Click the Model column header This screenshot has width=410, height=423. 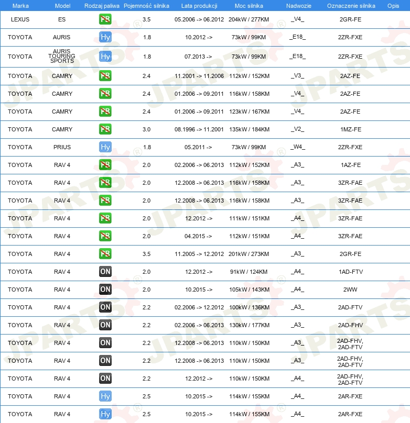click(x=62, y=6)
